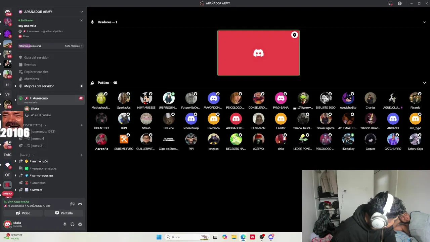Open Clips de Streamers audience avatar
430x242 pixels.
[169, 139]
